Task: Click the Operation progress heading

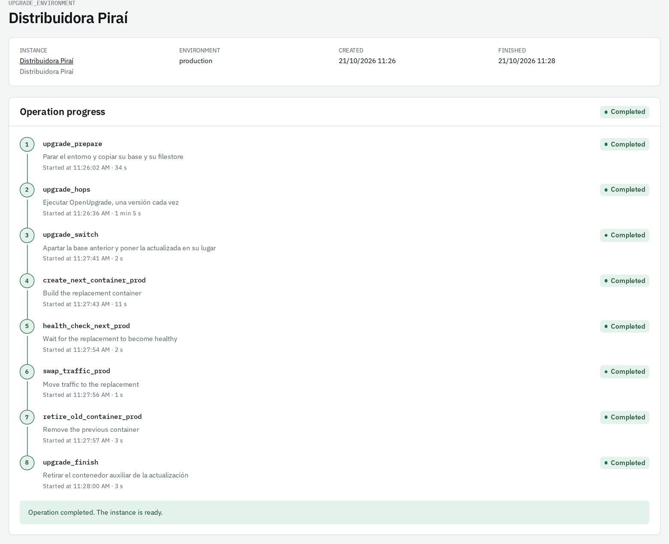Action: click(63, 112)
